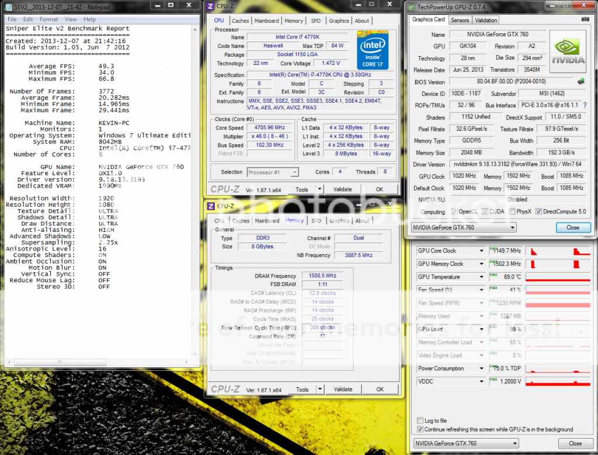Expand the GPU Core Clock sensor dropdown
The image size is (598, 455).
[482, 251]
